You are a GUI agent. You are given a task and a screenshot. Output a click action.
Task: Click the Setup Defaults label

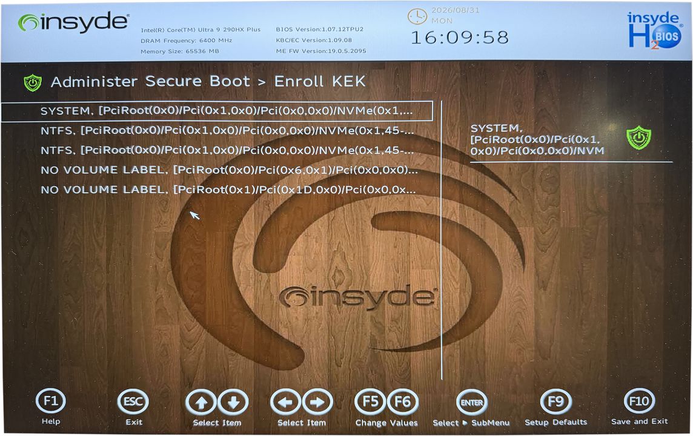tap(556, 422)
